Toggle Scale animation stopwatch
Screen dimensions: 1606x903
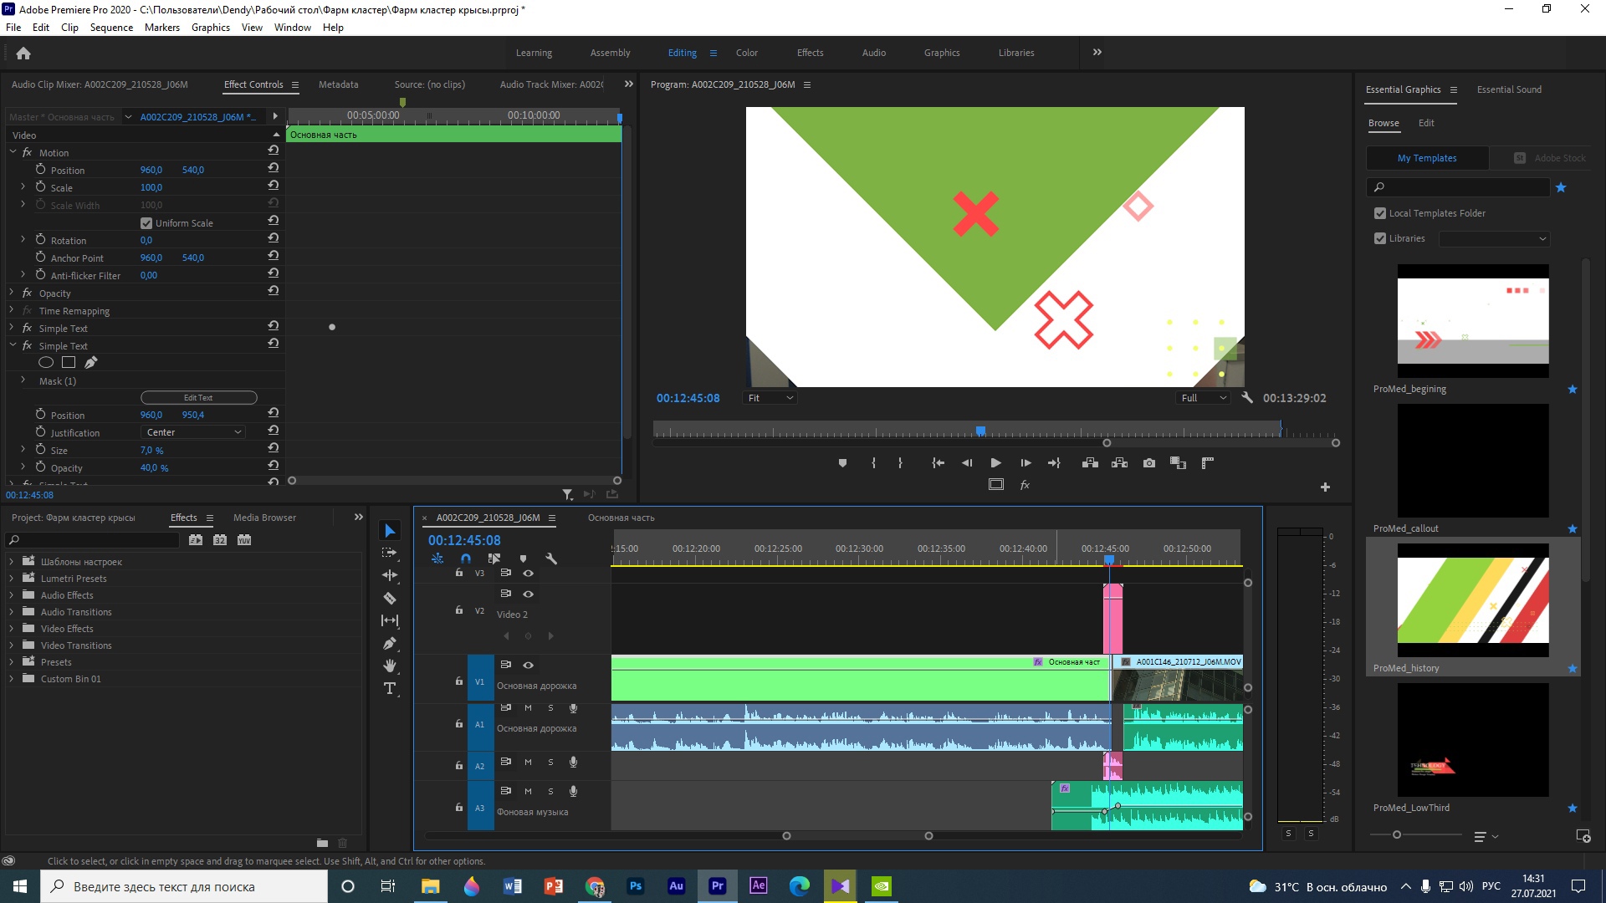coord(40,186)
